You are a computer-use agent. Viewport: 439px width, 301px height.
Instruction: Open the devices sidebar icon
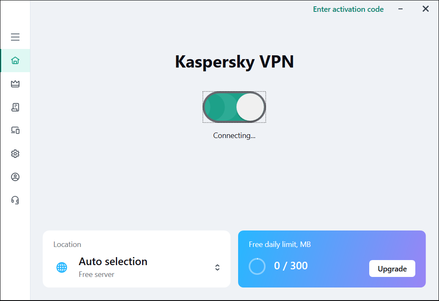pyautogui.click(x=15, y=130)
